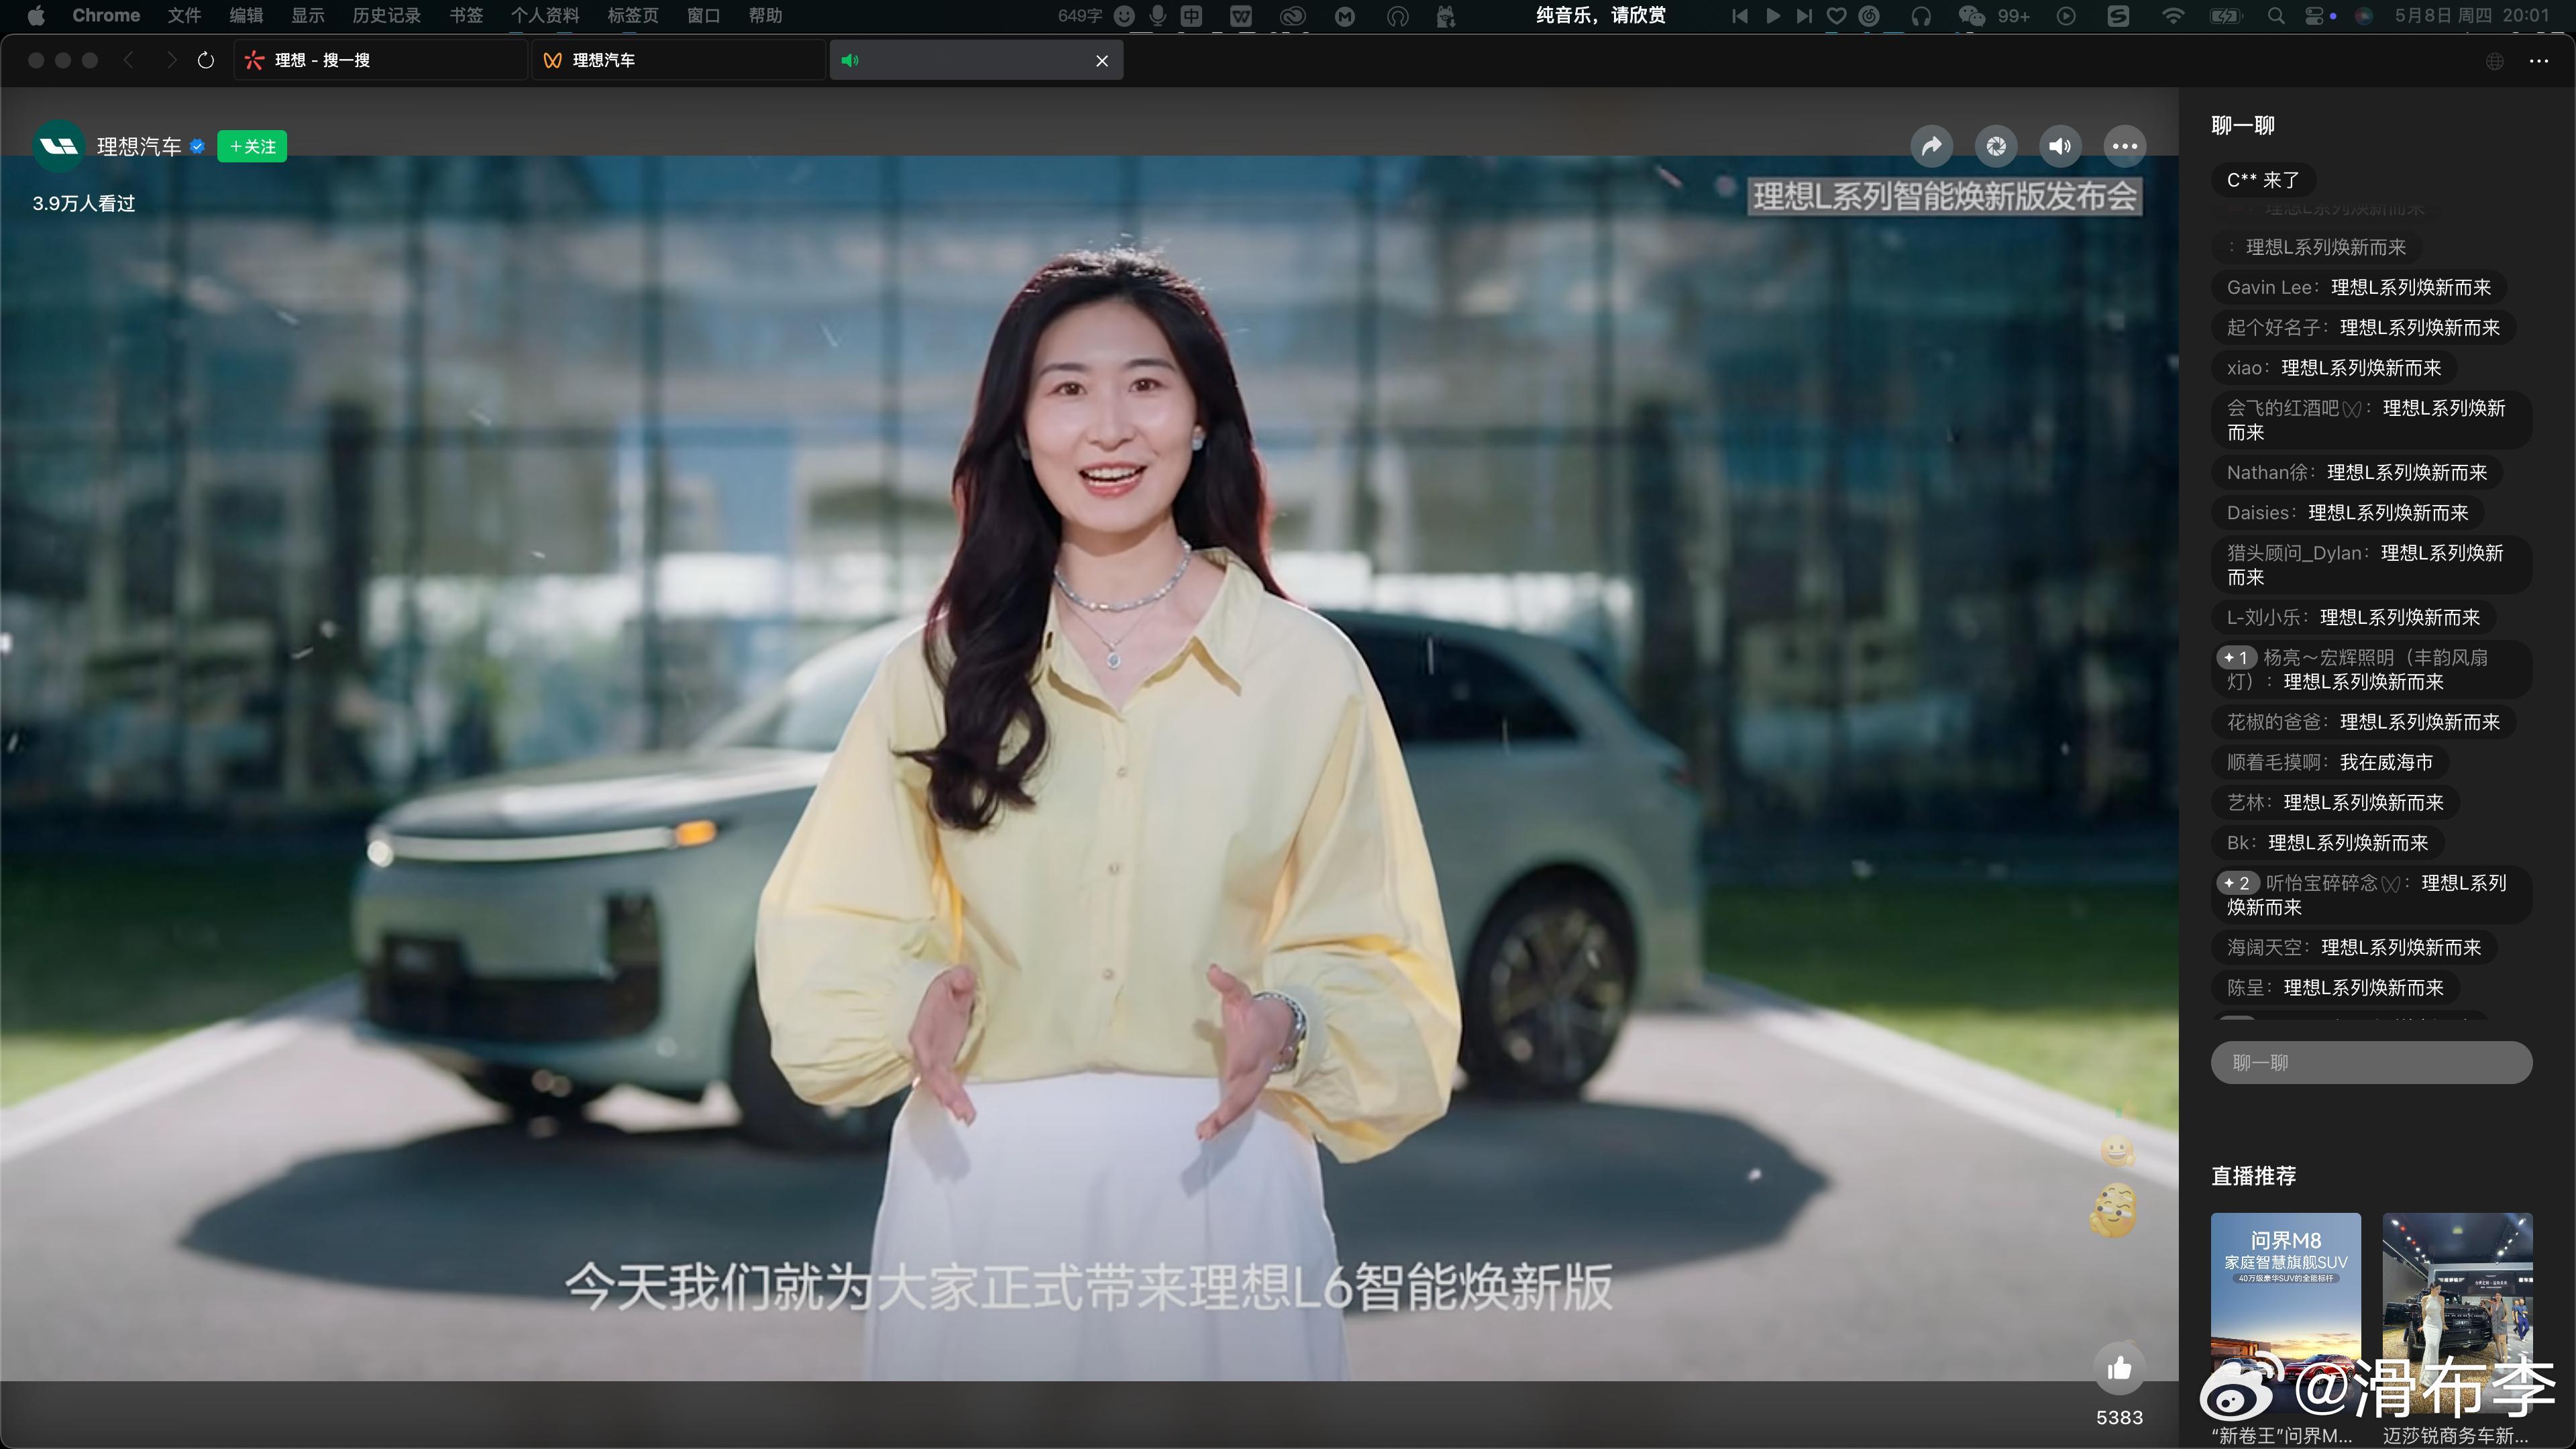The height and width of the screenshot is (1449, 2576).
Task: Select 海阔天空 chat message
Action: [2353, 947]
